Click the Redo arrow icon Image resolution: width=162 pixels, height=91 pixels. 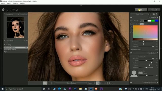pos(11,10)
